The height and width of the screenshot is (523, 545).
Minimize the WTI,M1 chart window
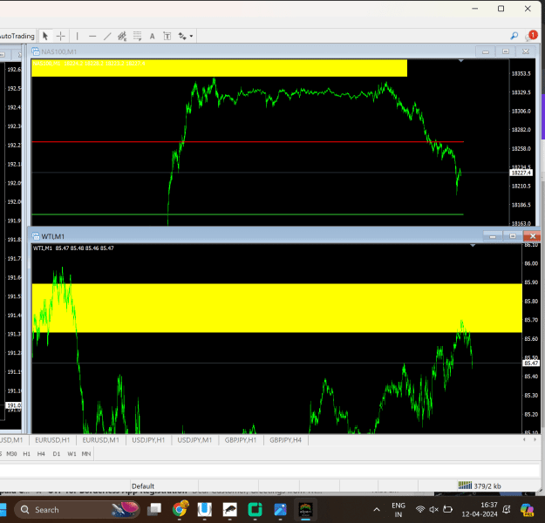493,236
